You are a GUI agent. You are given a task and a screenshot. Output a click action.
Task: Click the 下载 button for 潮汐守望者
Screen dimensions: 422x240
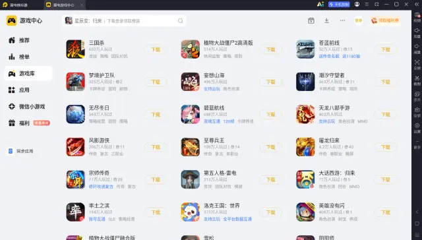click(385, 82)
